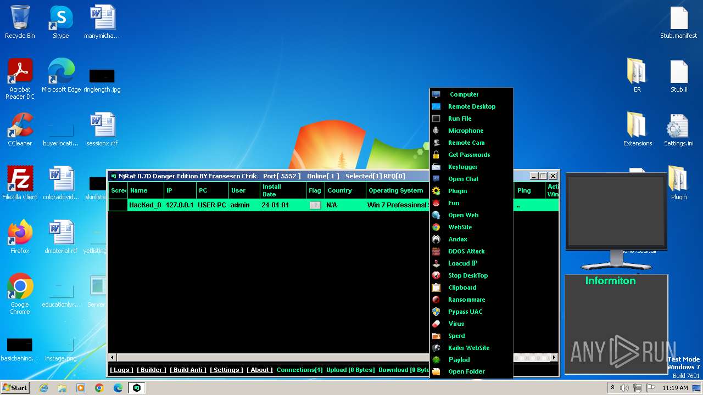Click the 127.0.0.1 IP cell
703x395 pixels.
click(x=180, y=205)
